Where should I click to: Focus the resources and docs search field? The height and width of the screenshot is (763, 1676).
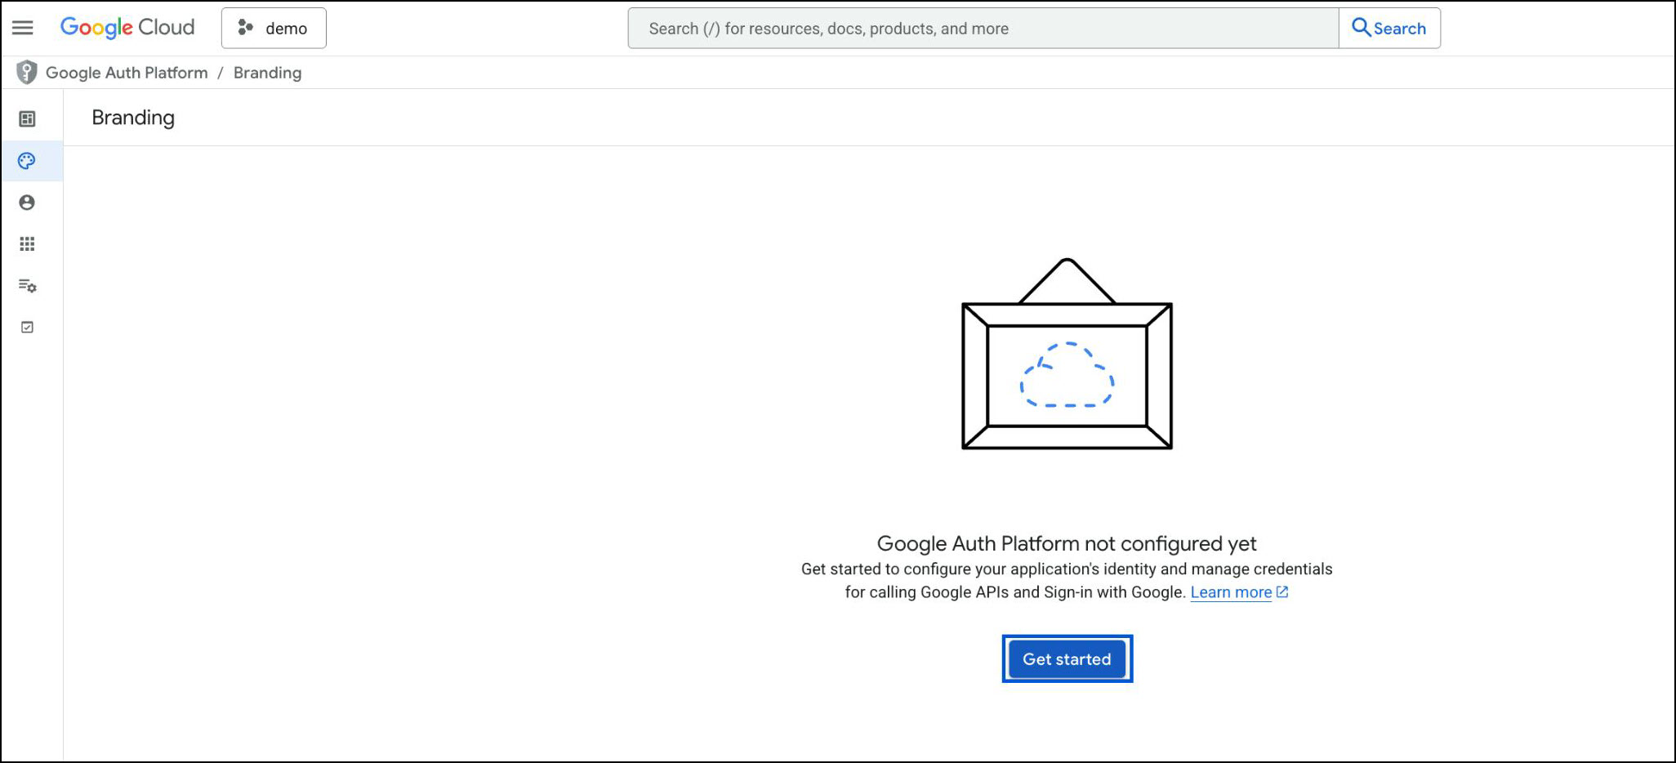(983, 29)
